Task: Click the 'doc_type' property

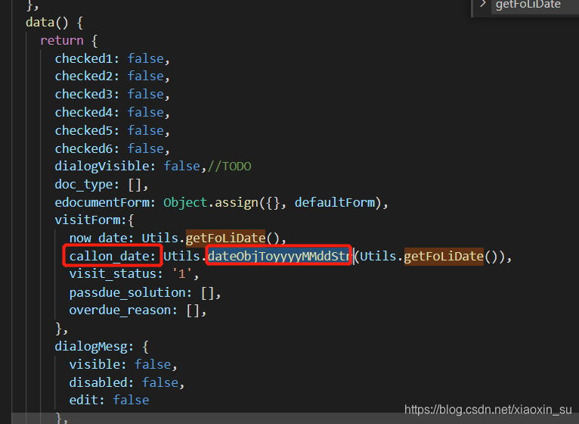Action: tap(84, 185)
